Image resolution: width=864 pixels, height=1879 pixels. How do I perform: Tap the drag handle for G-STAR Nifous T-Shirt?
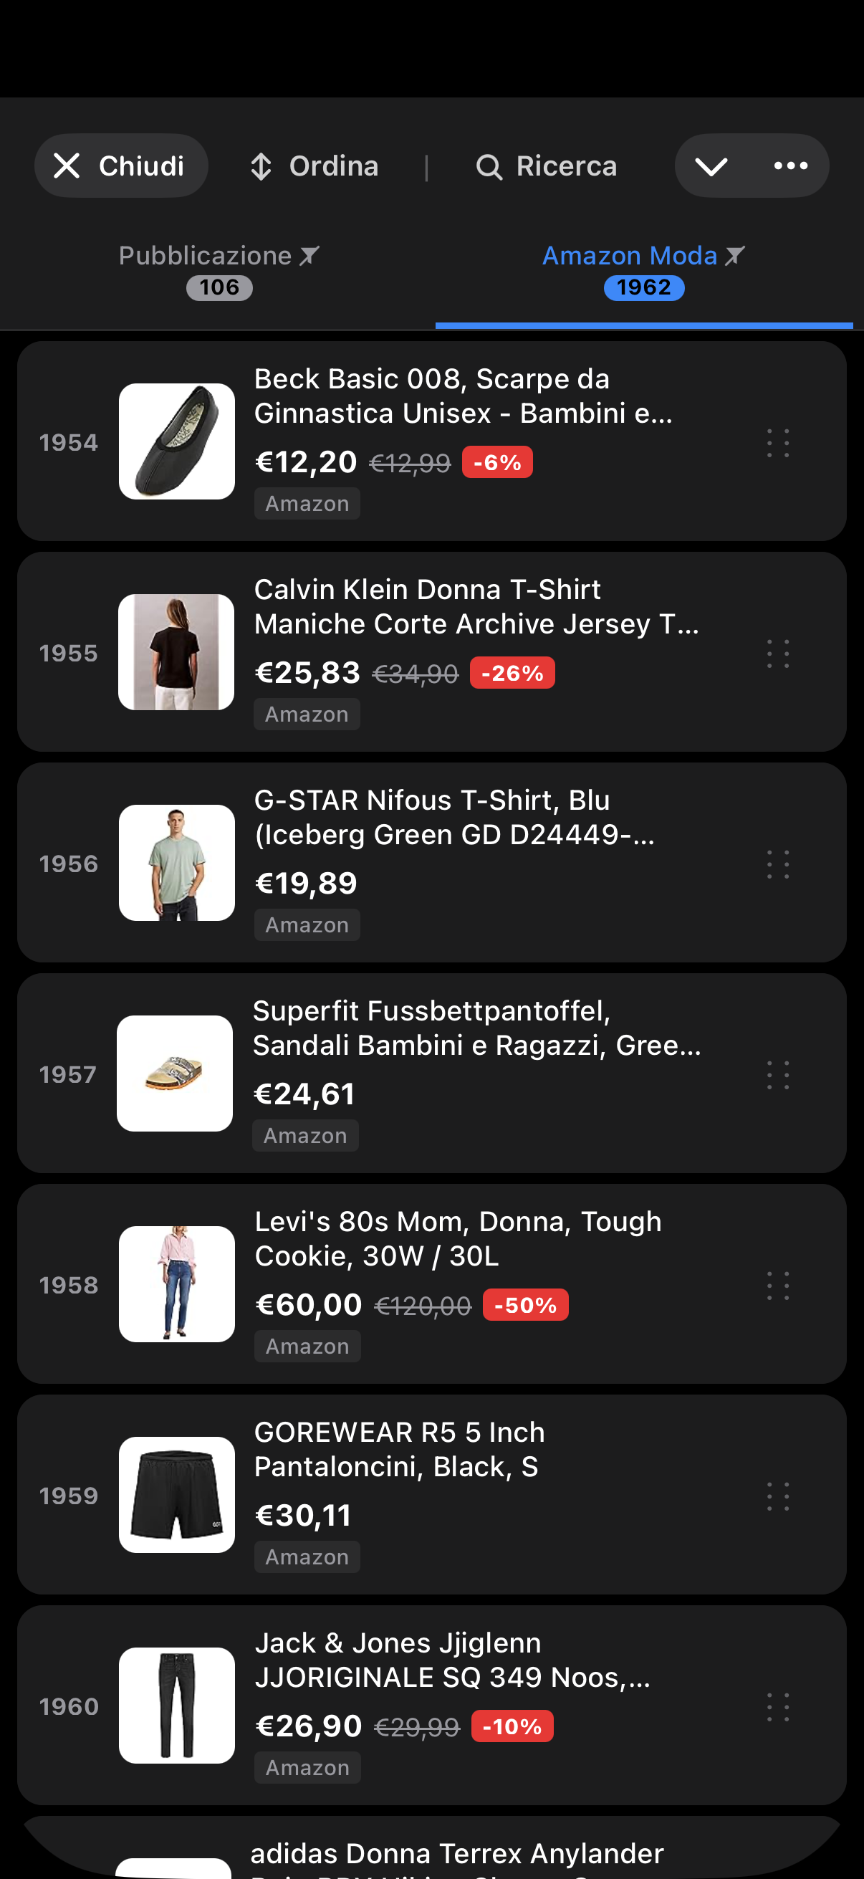[x=778, y=864]
